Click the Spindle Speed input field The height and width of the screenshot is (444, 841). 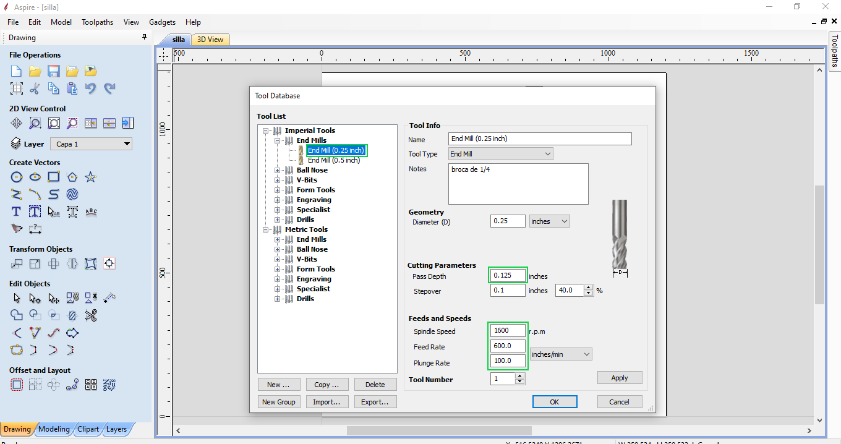click(508, 331)
